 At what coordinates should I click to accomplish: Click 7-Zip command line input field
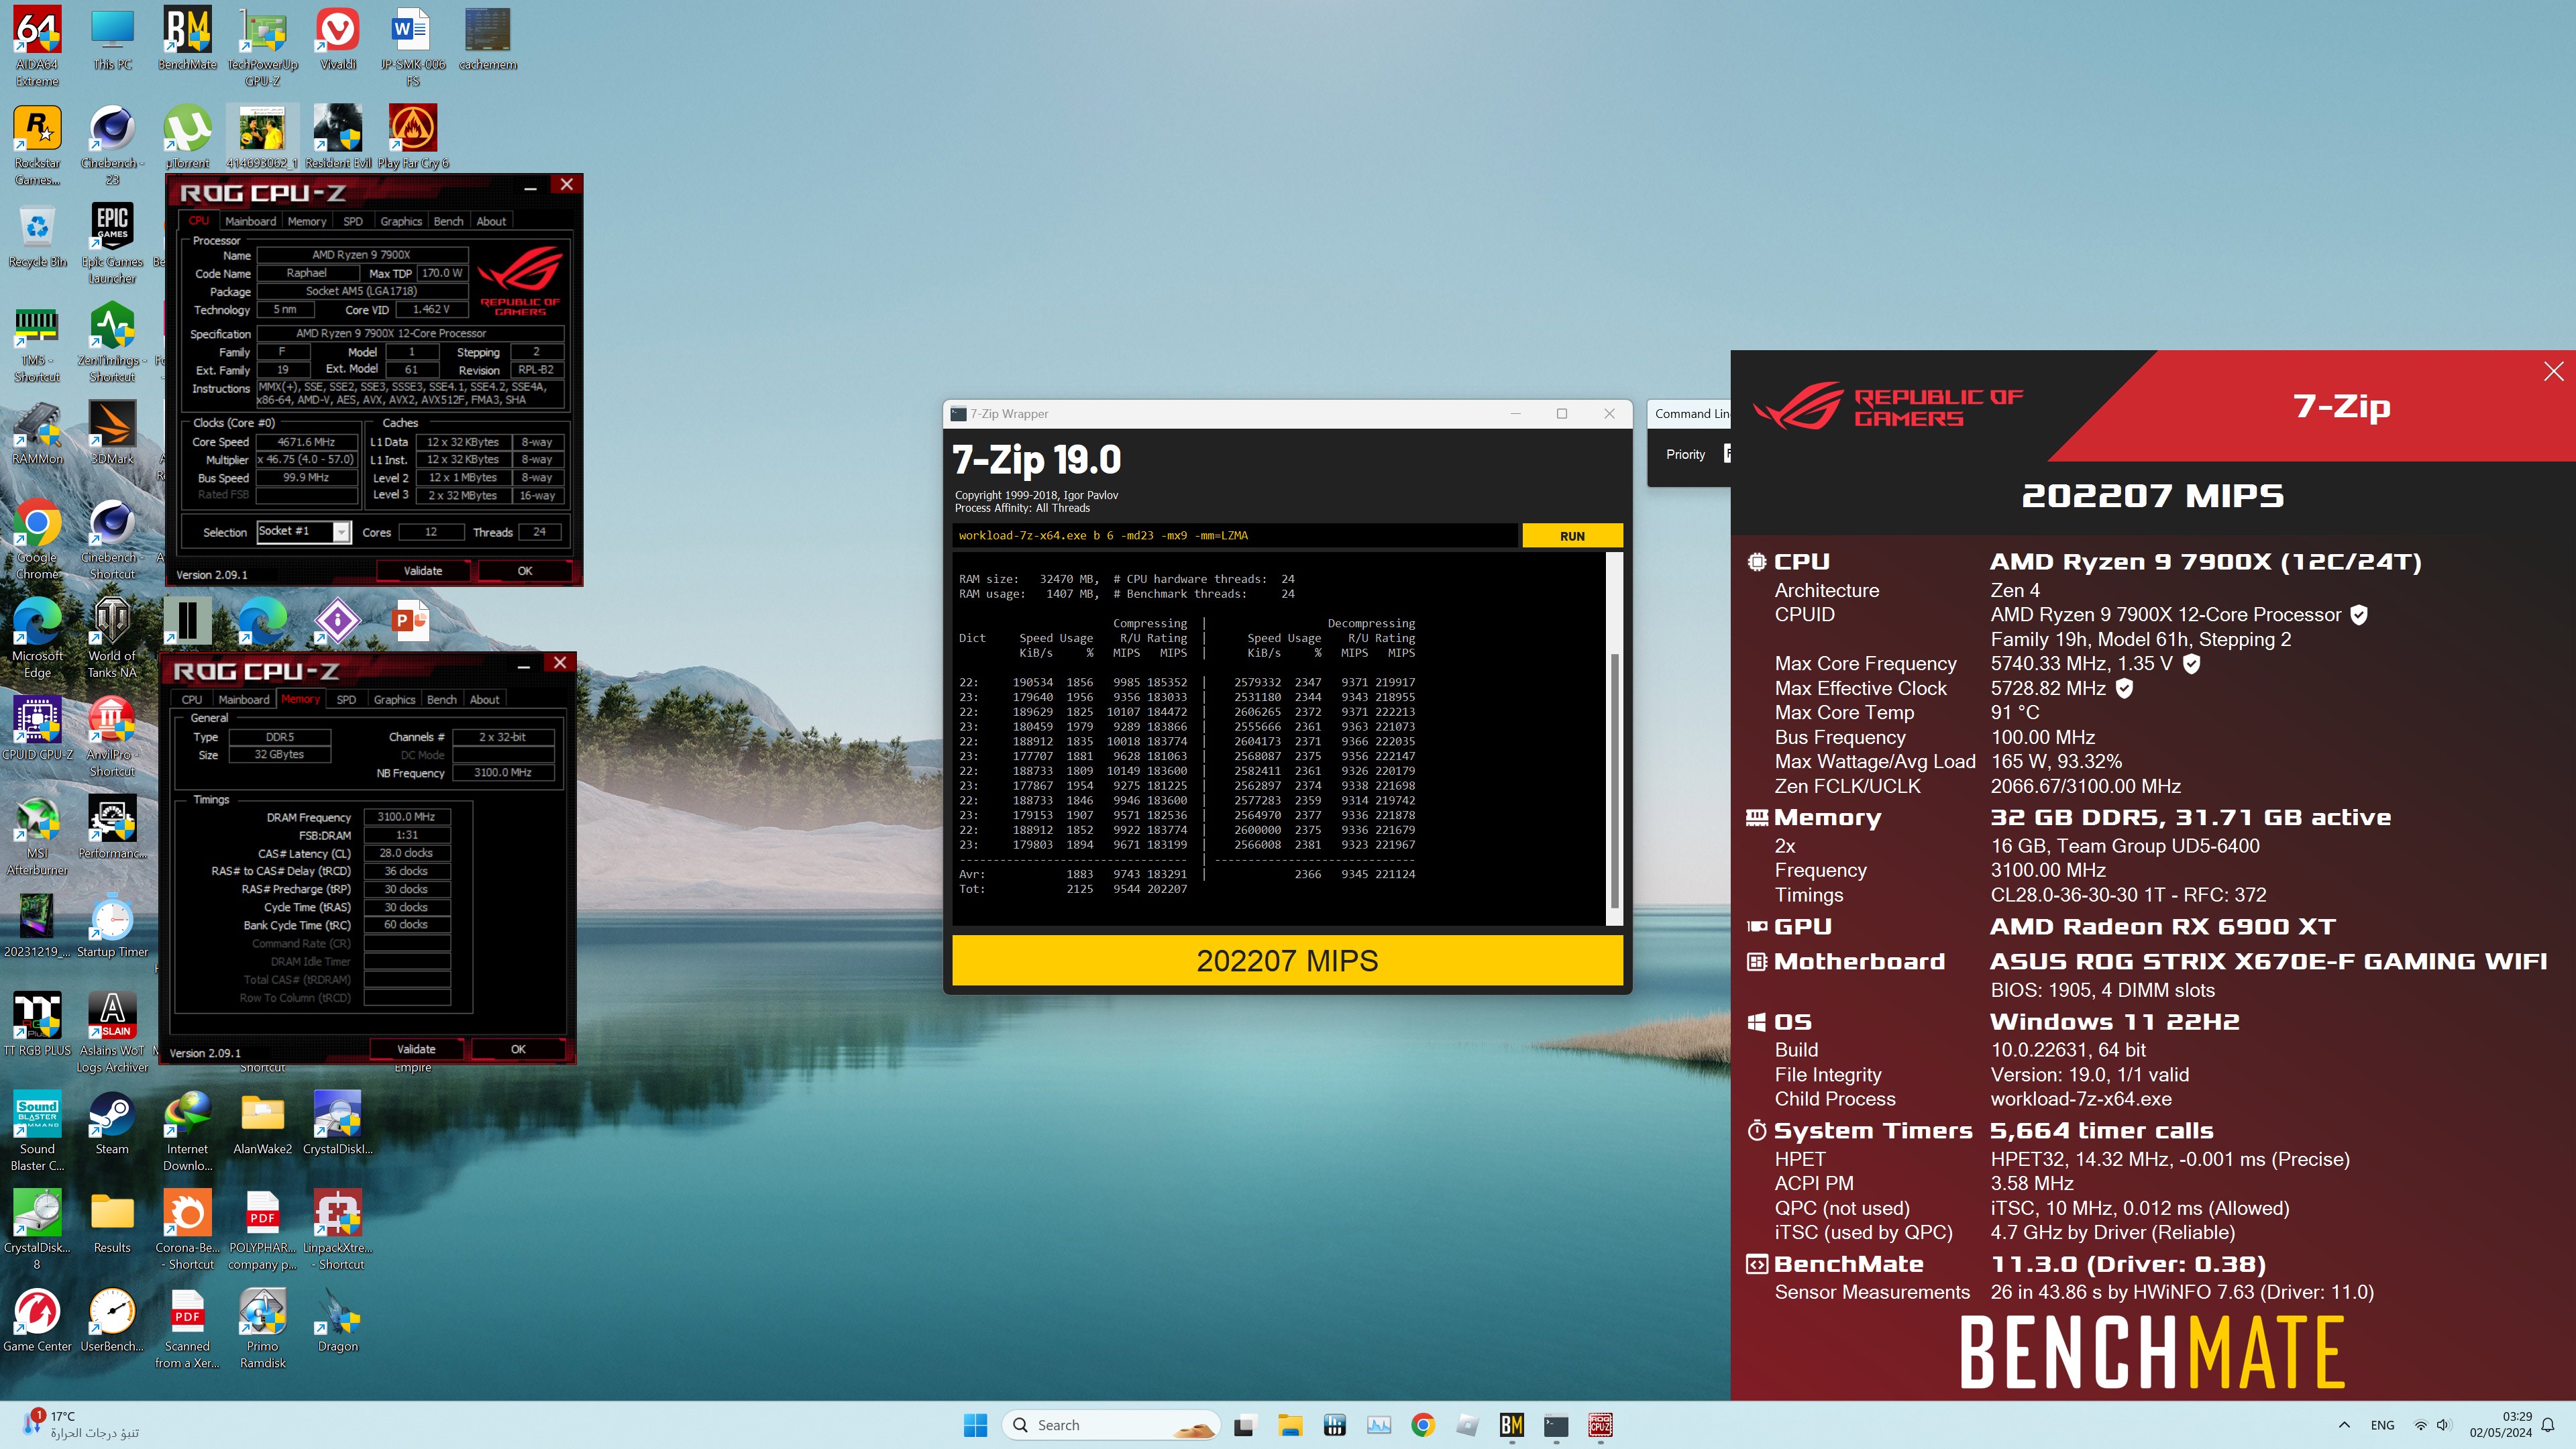tap(1234, 536)
